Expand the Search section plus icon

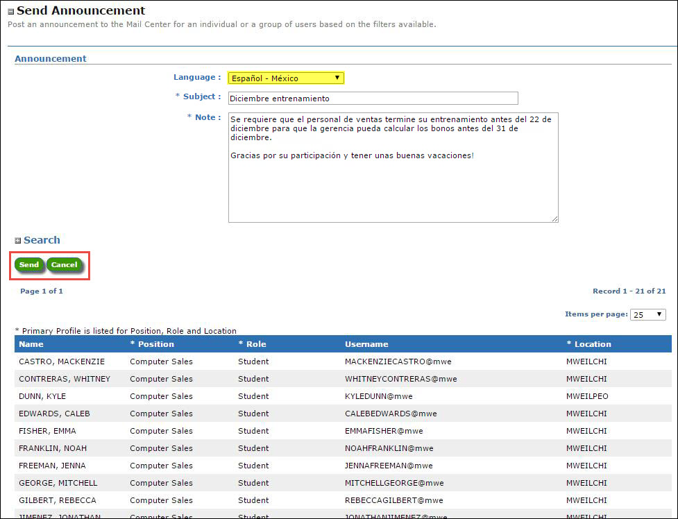tap(18, 241)
